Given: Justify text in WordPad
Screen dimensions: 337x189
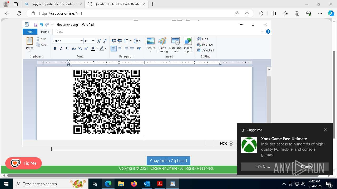Looking at the screenshot, I should [x=132, y=49].
